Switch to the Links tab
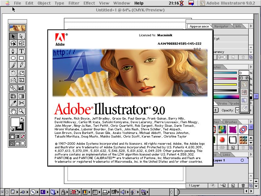261x196 pixels. pos(226,155)
